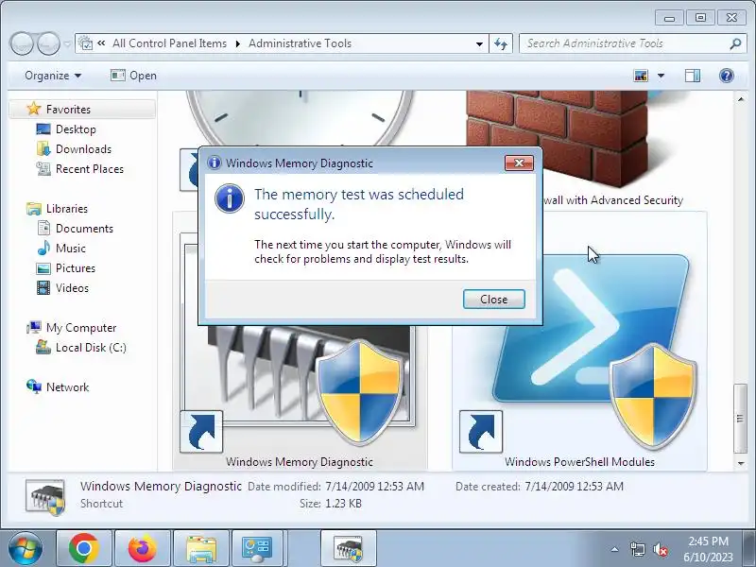Open Windows Explorer from taskbar
Screen dimensions: 756x567
click(201, 549)
